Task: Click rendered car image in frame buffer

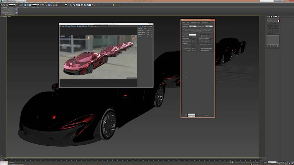Action: (98, 57)
